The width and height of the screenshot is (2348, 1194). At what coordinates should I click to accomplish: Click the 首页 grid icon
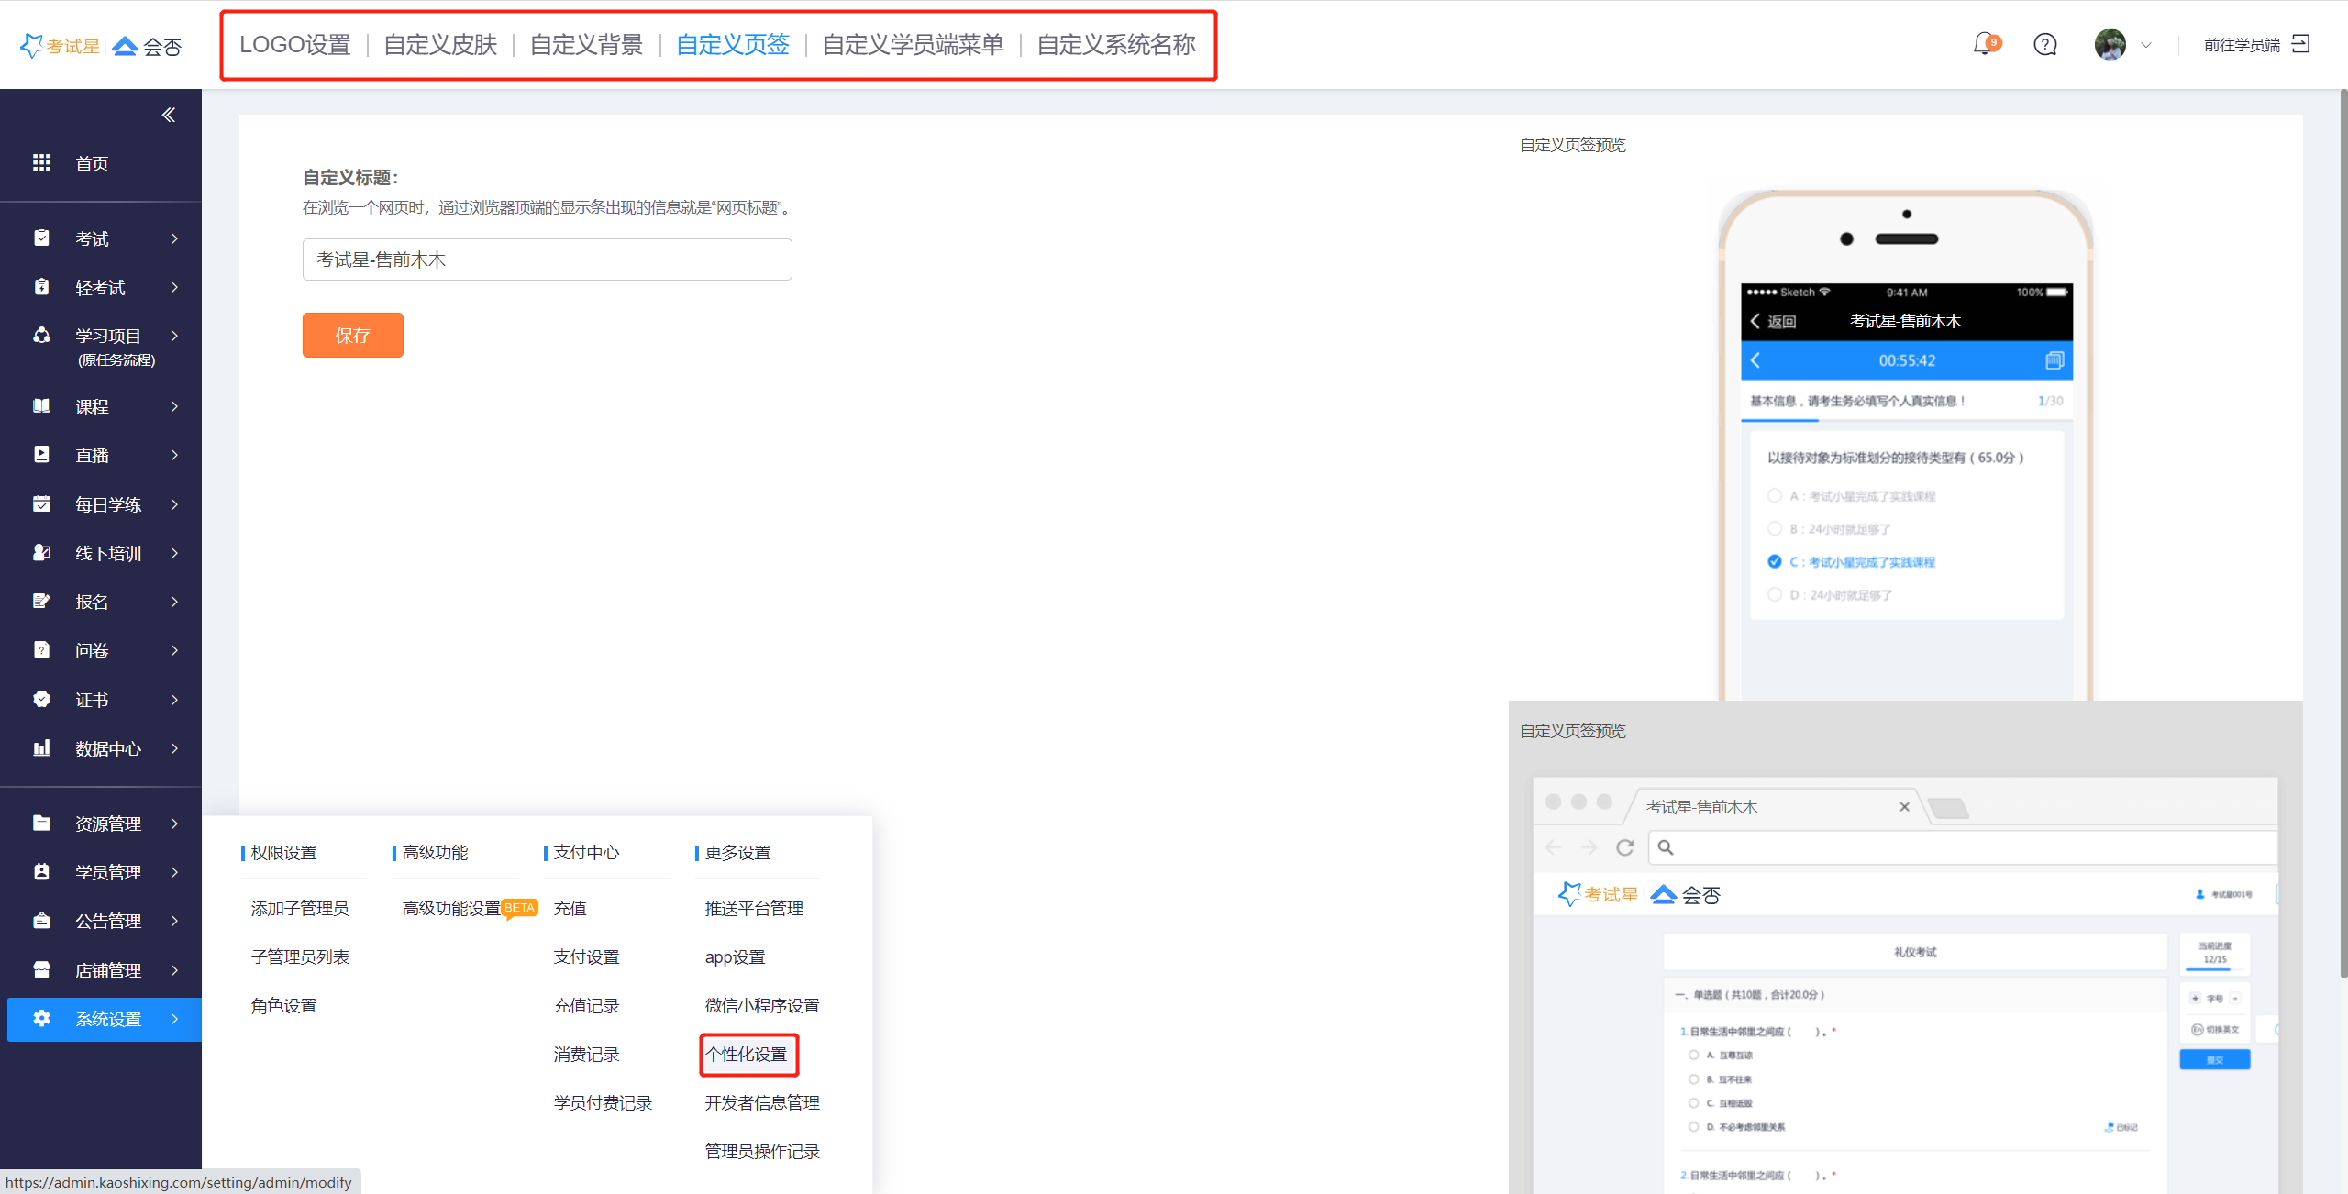click(x=41, y=163)
